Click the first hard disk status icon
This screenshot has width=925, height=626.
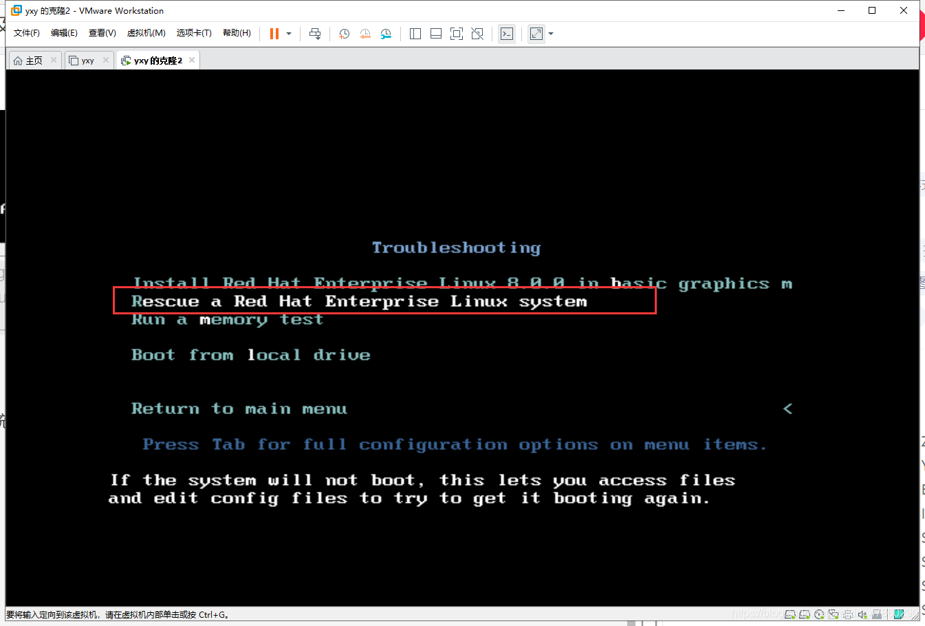(790, 614)
